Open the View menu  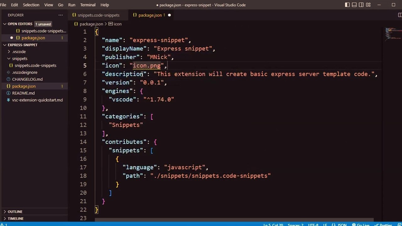pyautogui.click(x=49, y=5)
